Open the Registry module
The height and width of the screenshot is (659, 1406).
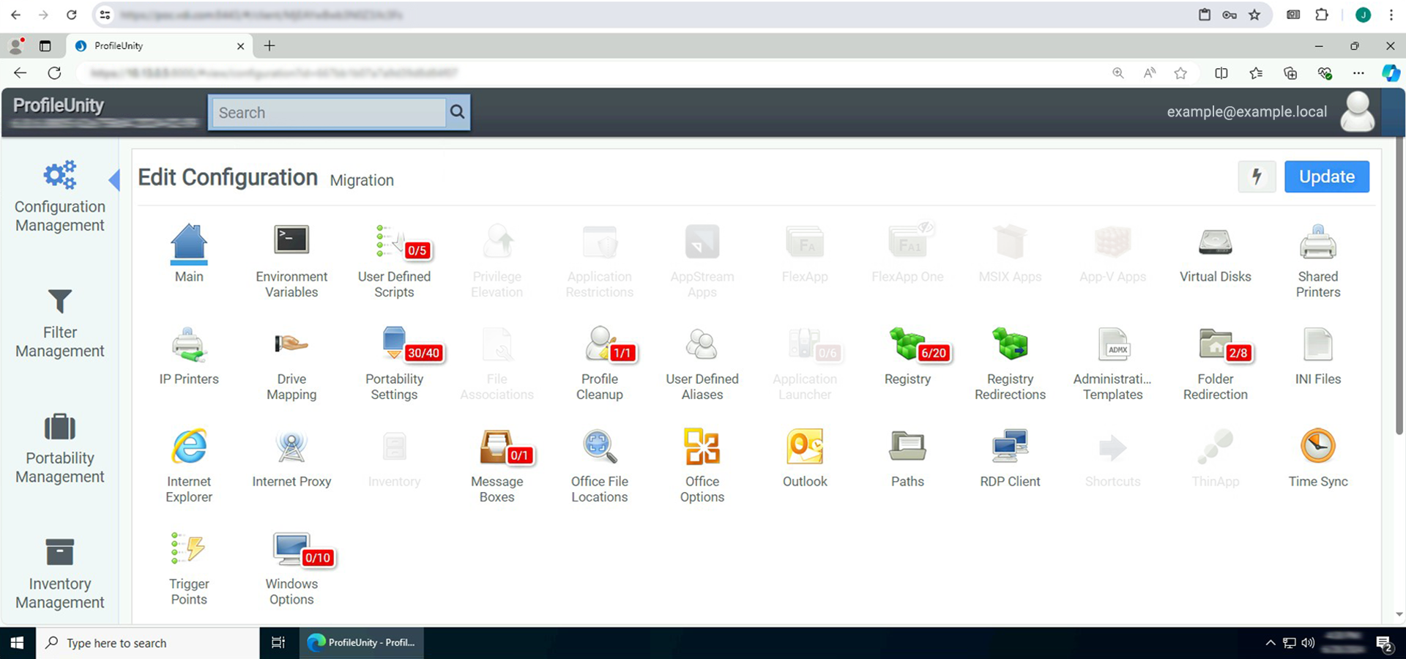(x=907, y=356)
